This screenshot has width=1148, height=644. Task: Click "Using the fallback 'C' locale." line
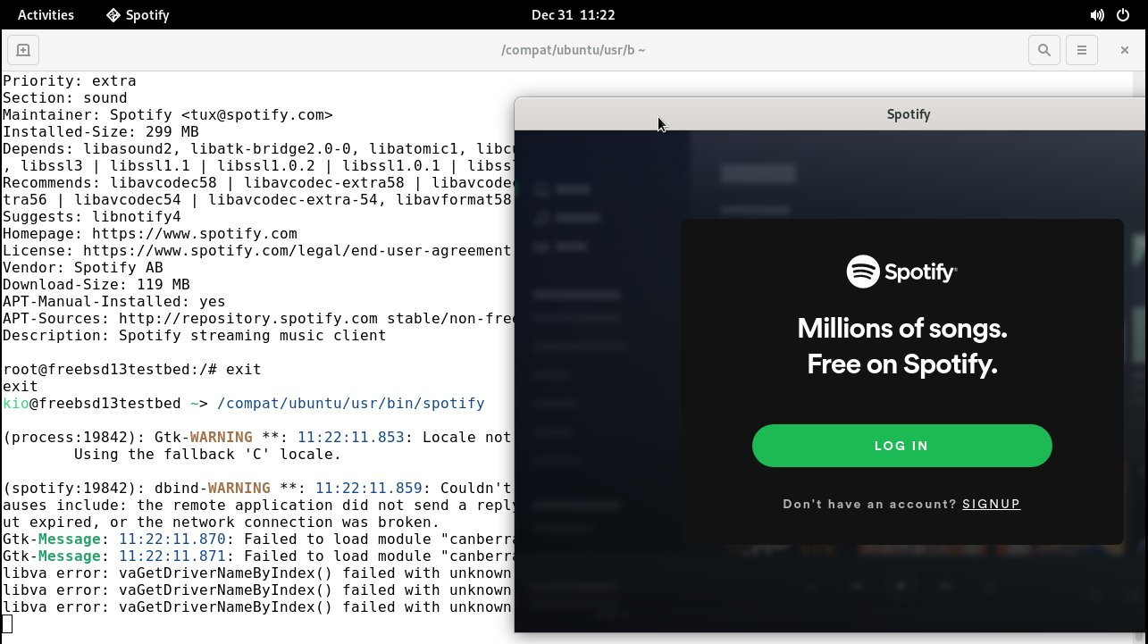207,455
